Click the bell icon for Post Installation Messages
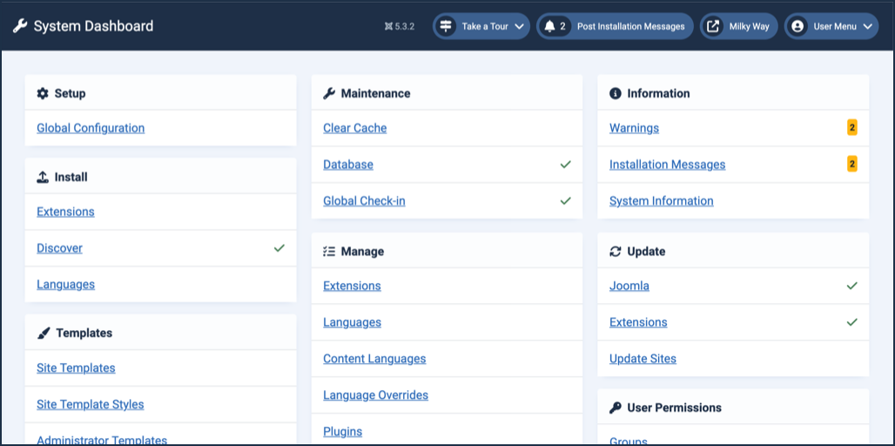The height and width of the screenshot is (446, 895). 549,26
